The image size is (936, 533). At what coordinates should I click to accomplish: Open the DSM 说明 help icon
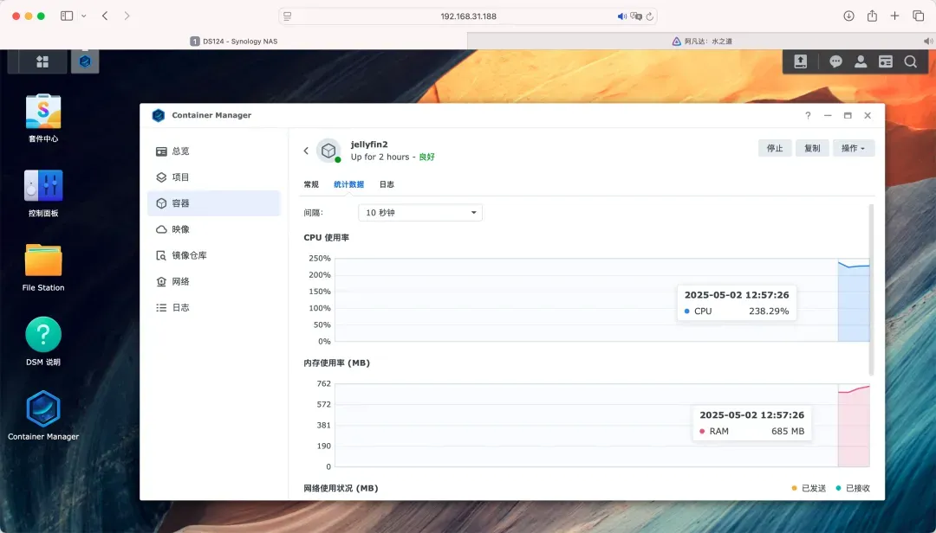pos(43,341)
